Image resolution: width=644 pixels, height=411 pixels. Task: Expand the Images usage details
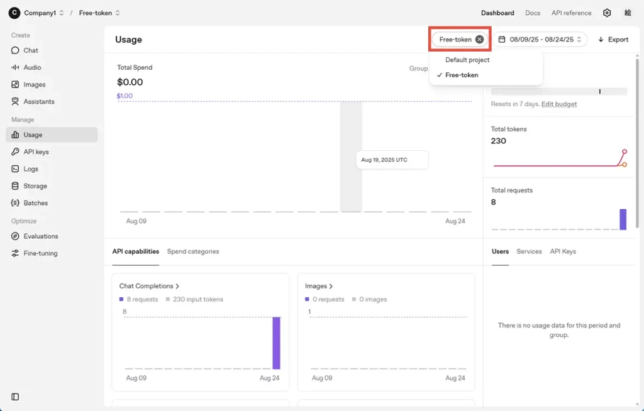pyautogui.click(x=319, y=286)
